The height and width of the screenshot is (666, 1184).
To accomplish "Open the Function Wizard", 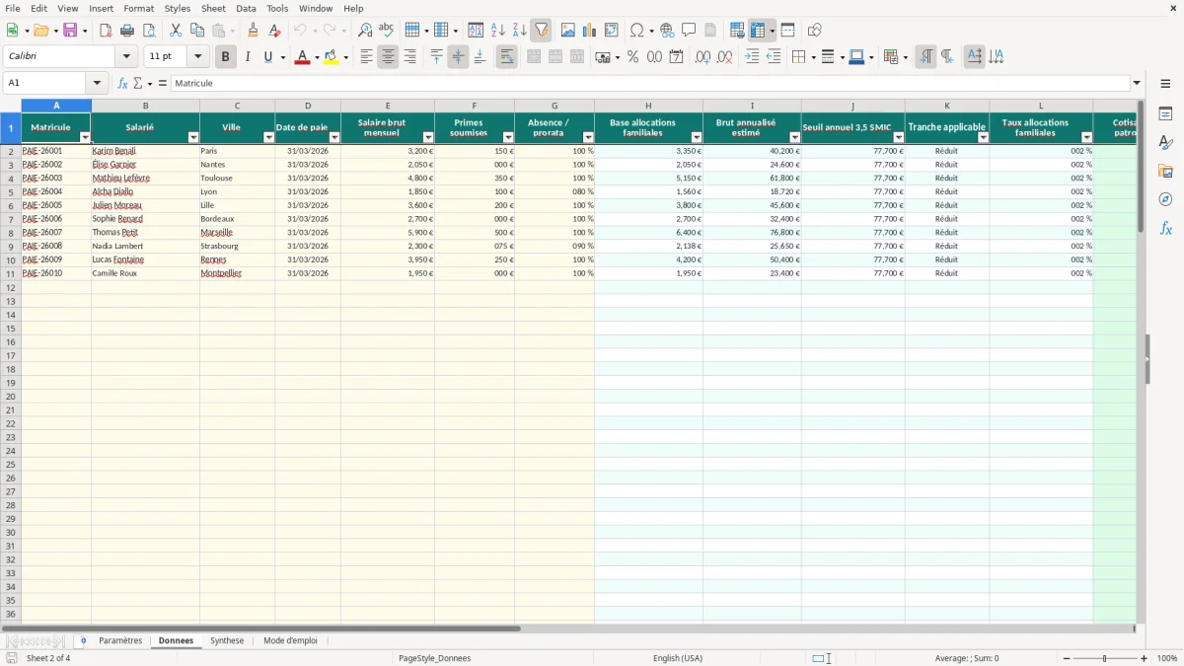I will [x=122, y=83].
